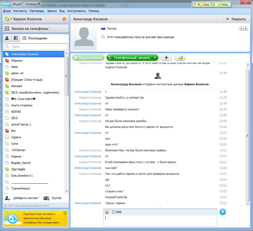253x231 pixels.
Task: Go to next profile with right arrow
Action: (246, 29)
